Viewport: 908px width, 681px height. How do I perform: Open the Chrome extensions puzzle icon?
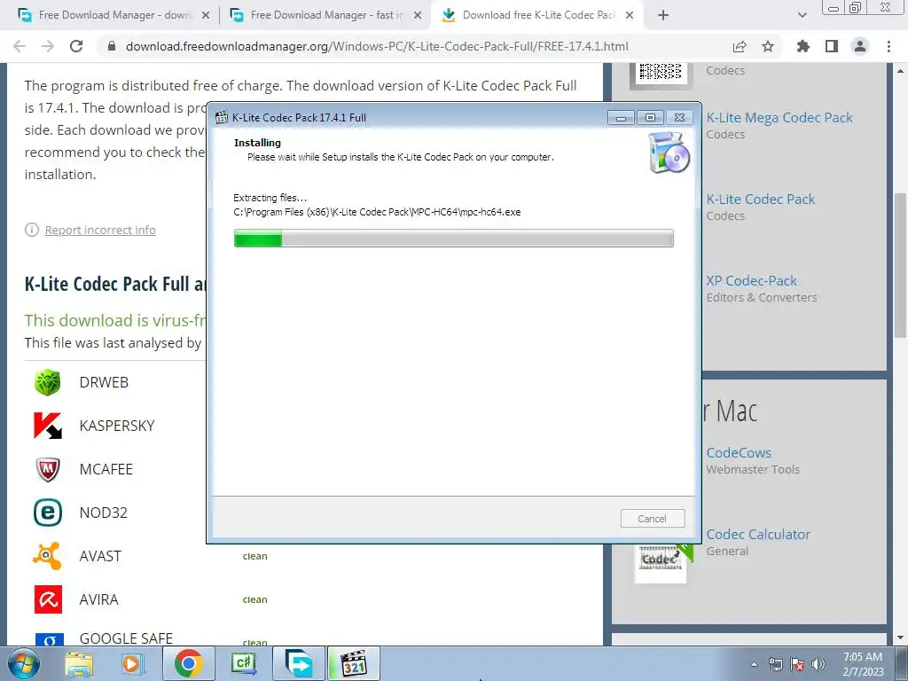point(802,46)
